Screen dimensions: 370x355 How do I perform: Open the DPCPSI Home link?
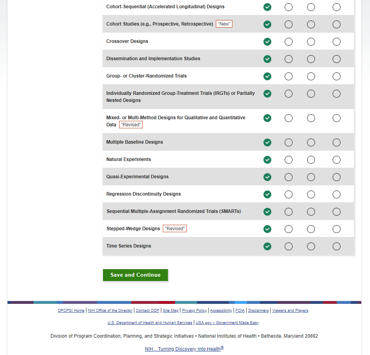pyautogui.click(x=71, y=311)
